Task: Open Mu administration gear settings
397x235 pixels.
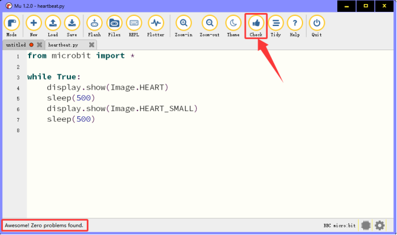Action: (x=379, y=226)
